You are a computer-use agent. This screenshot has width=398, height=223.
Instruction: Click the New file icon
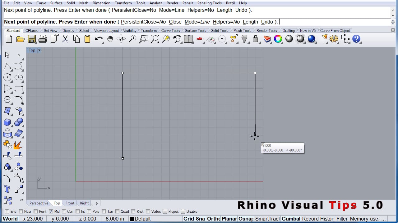click(x=9, y=39)
